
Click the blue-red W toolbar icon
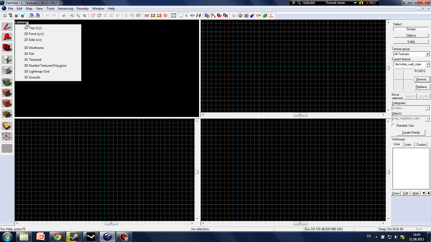click(220, 16)
